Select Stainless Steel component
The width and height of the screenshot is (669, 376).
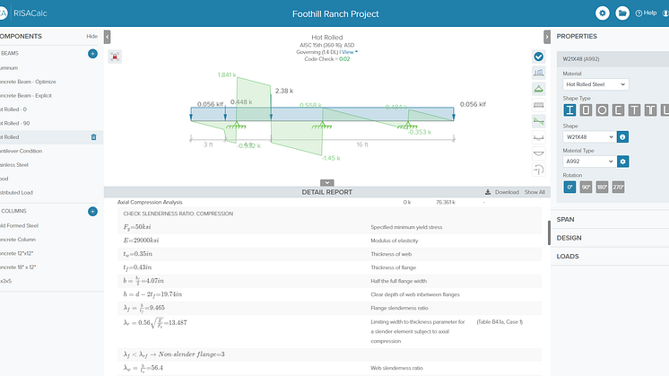coord(13,165)
